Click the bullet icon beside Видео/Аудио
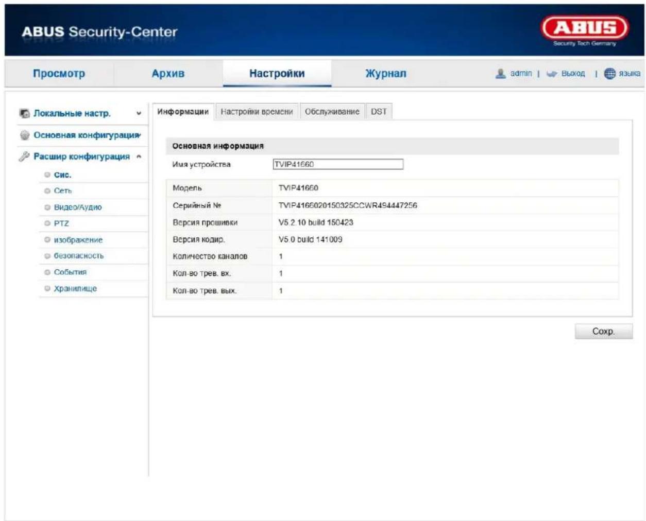Viewport: 646px width, 521px height. tap(47, 207)
